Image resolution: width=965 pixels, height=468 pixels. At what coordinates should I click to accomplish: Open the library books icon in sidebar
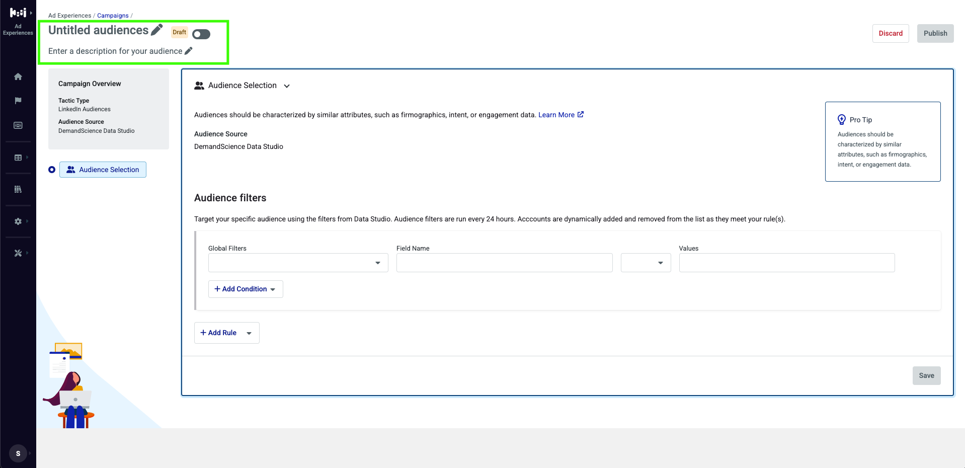coord(18,189)
